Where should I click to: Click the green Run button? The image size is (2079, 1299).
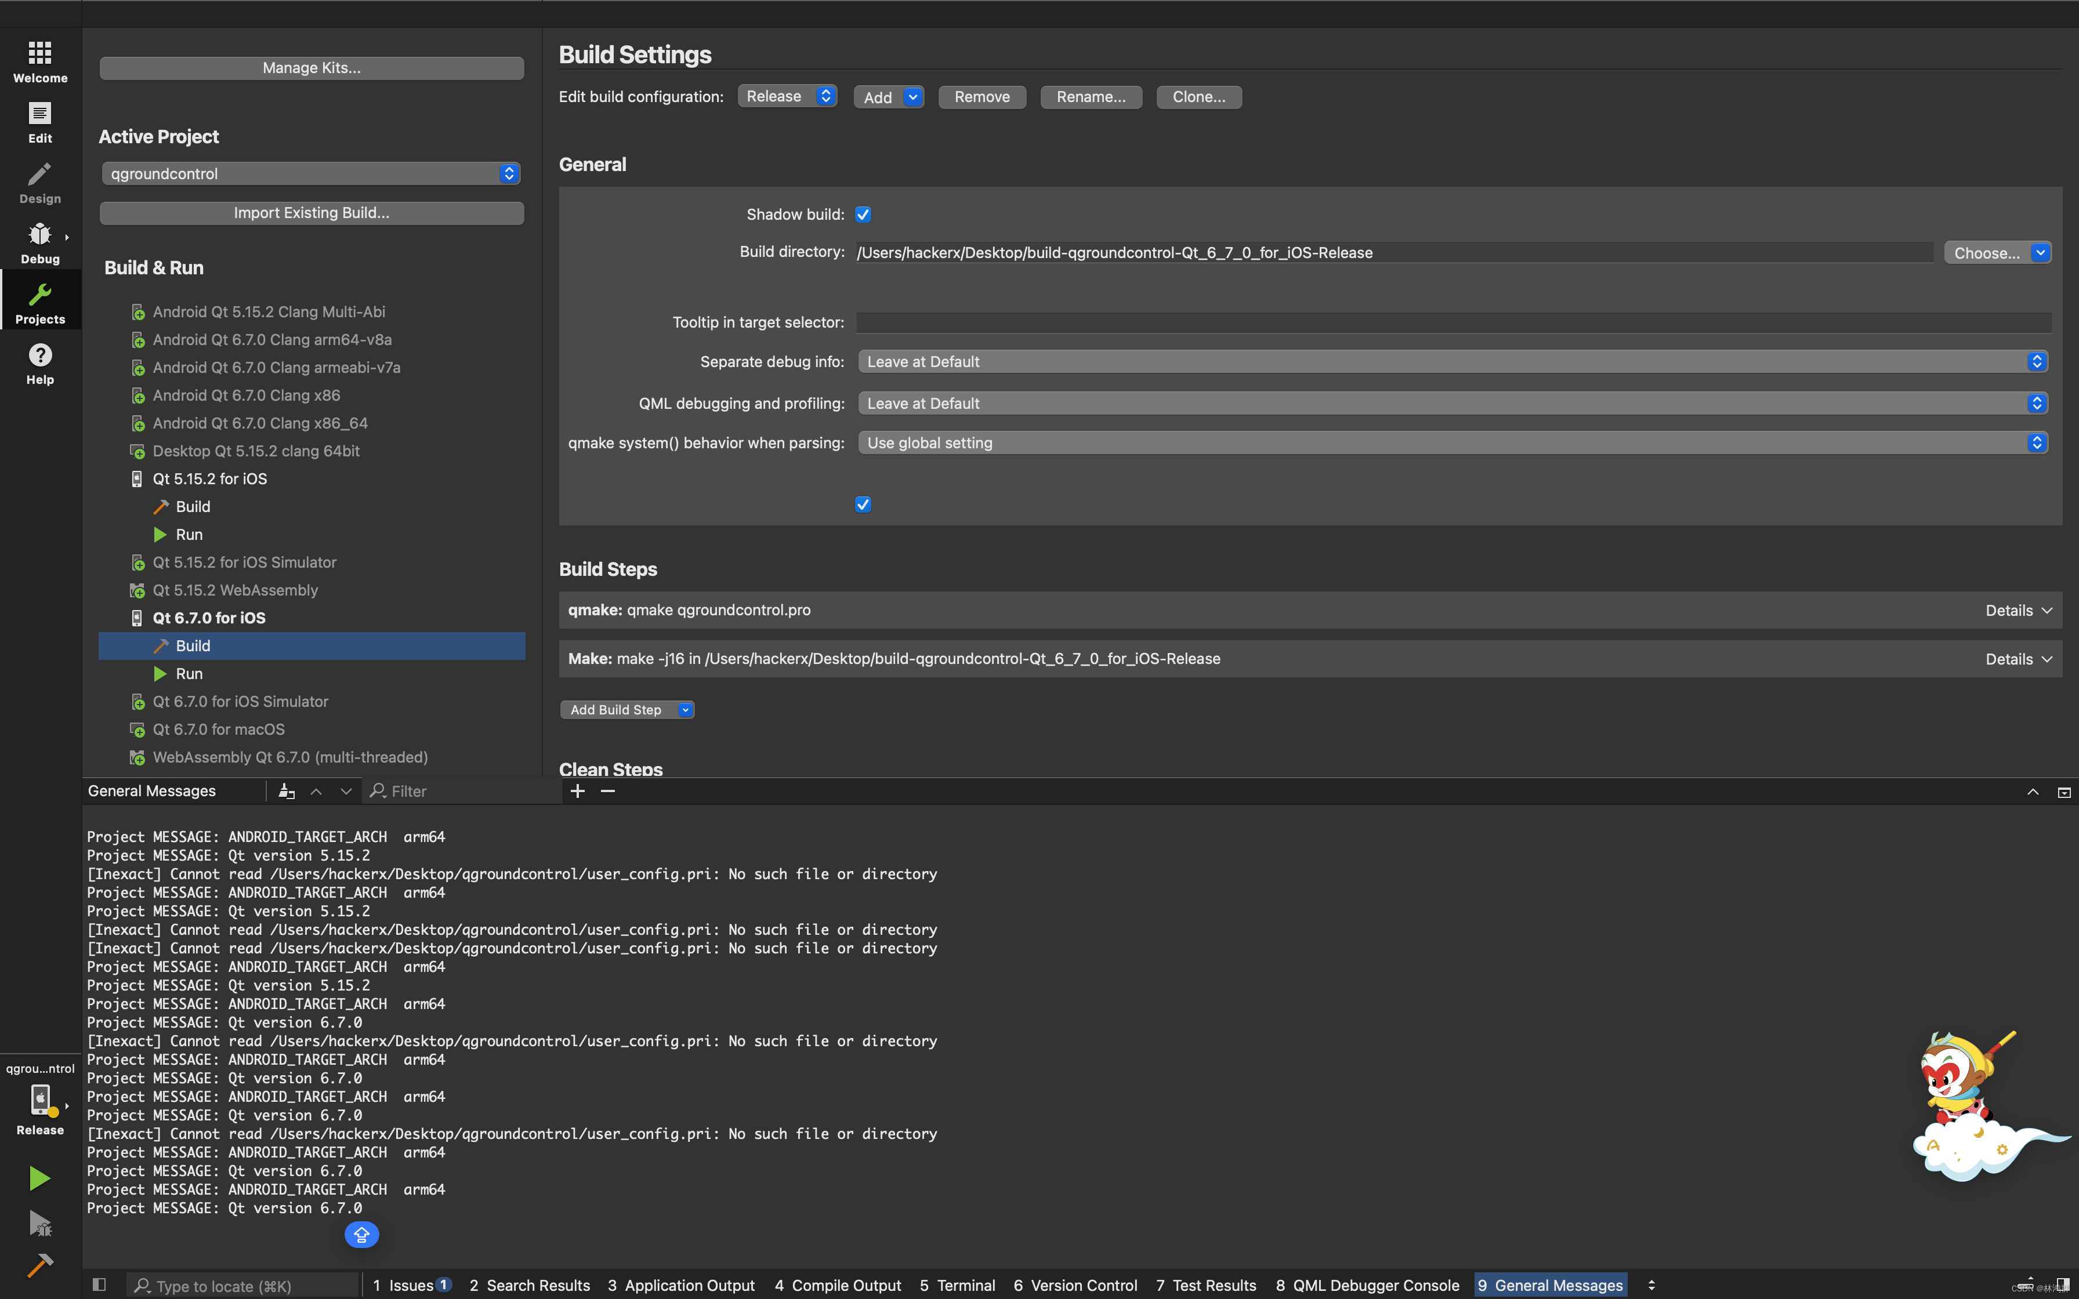39,1178
